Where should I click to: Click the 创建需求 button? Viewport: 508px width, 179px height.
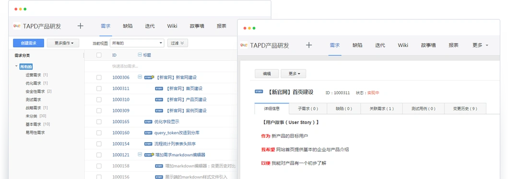click(28, 43)
